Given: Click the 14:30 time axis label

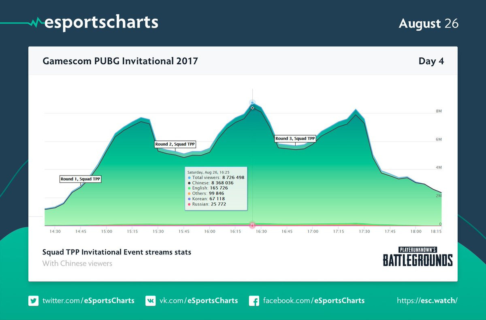Looking at the screenshot, I should [55, 231].
